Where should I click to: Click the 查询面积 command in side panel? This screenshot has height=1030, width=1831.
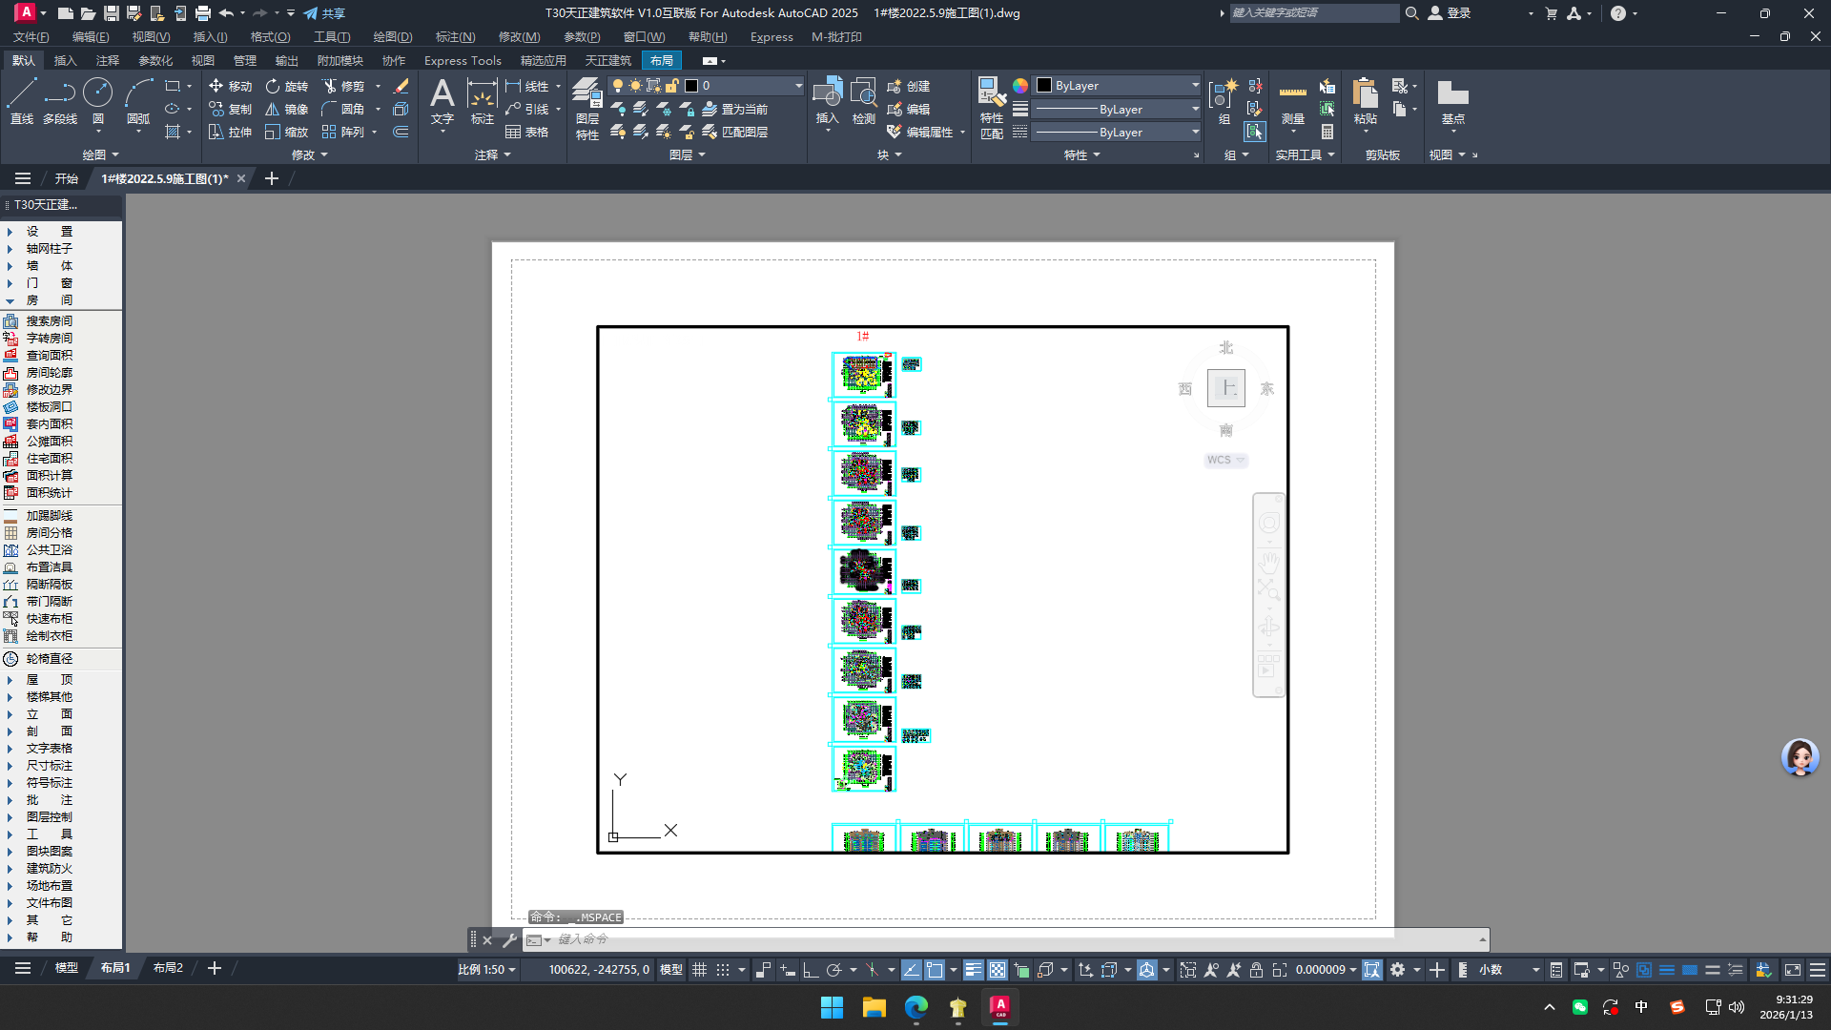(49, 356)
